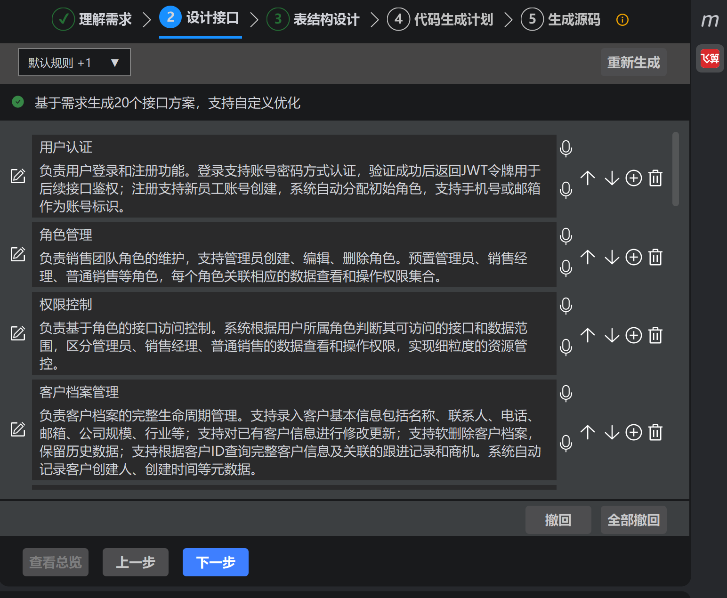The height and width of the screenshot is (598, 727).
Task: Edit the 角色管理 interface entry
Action: point(18,254)
